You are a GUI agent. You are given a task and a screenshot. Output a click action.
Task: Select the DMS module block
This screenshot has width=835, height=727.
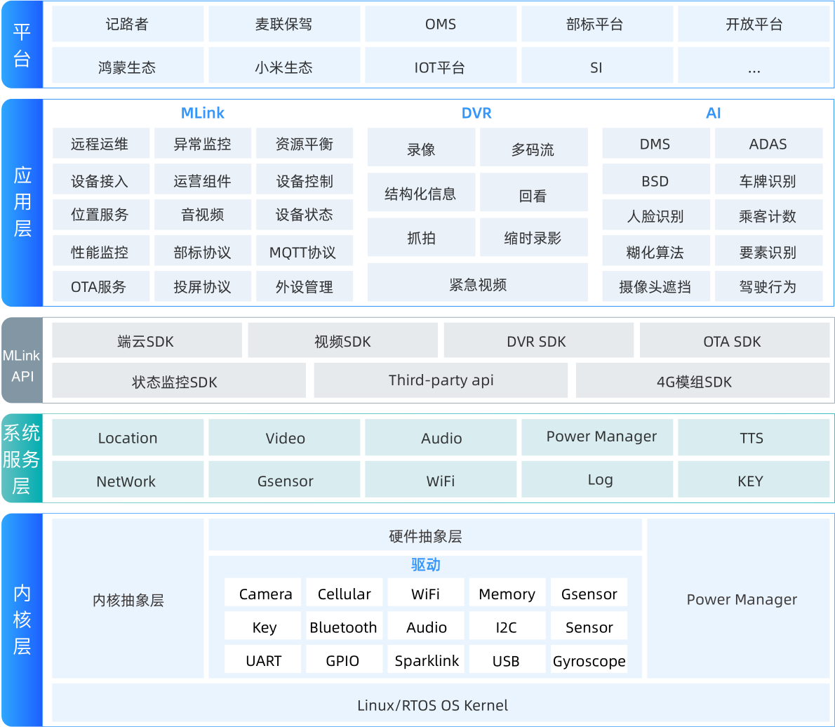655,144
